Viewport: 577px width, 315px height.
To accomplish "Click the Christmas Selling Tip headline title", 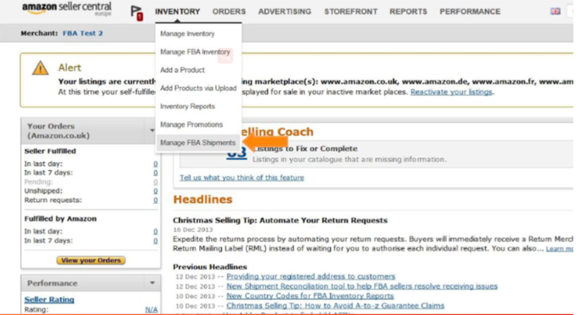I will coord(280,220).
